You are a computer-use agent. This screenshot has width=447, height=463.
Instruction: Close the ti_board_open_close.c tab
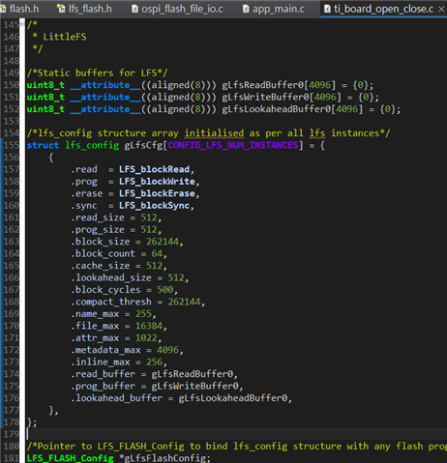click(441, 9)
